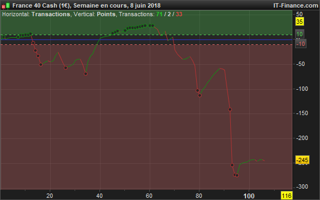Click the -200 vertical axis label
The width and height of the screenshot is (320, 200).
coord(302,138)
